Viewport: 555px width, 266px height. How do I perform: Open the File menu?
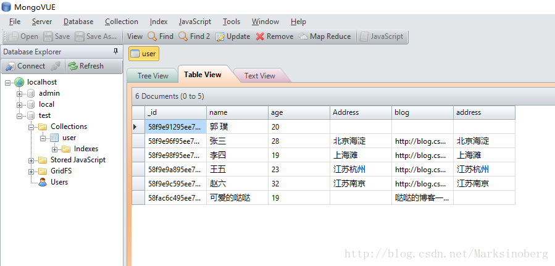[15, 22]
